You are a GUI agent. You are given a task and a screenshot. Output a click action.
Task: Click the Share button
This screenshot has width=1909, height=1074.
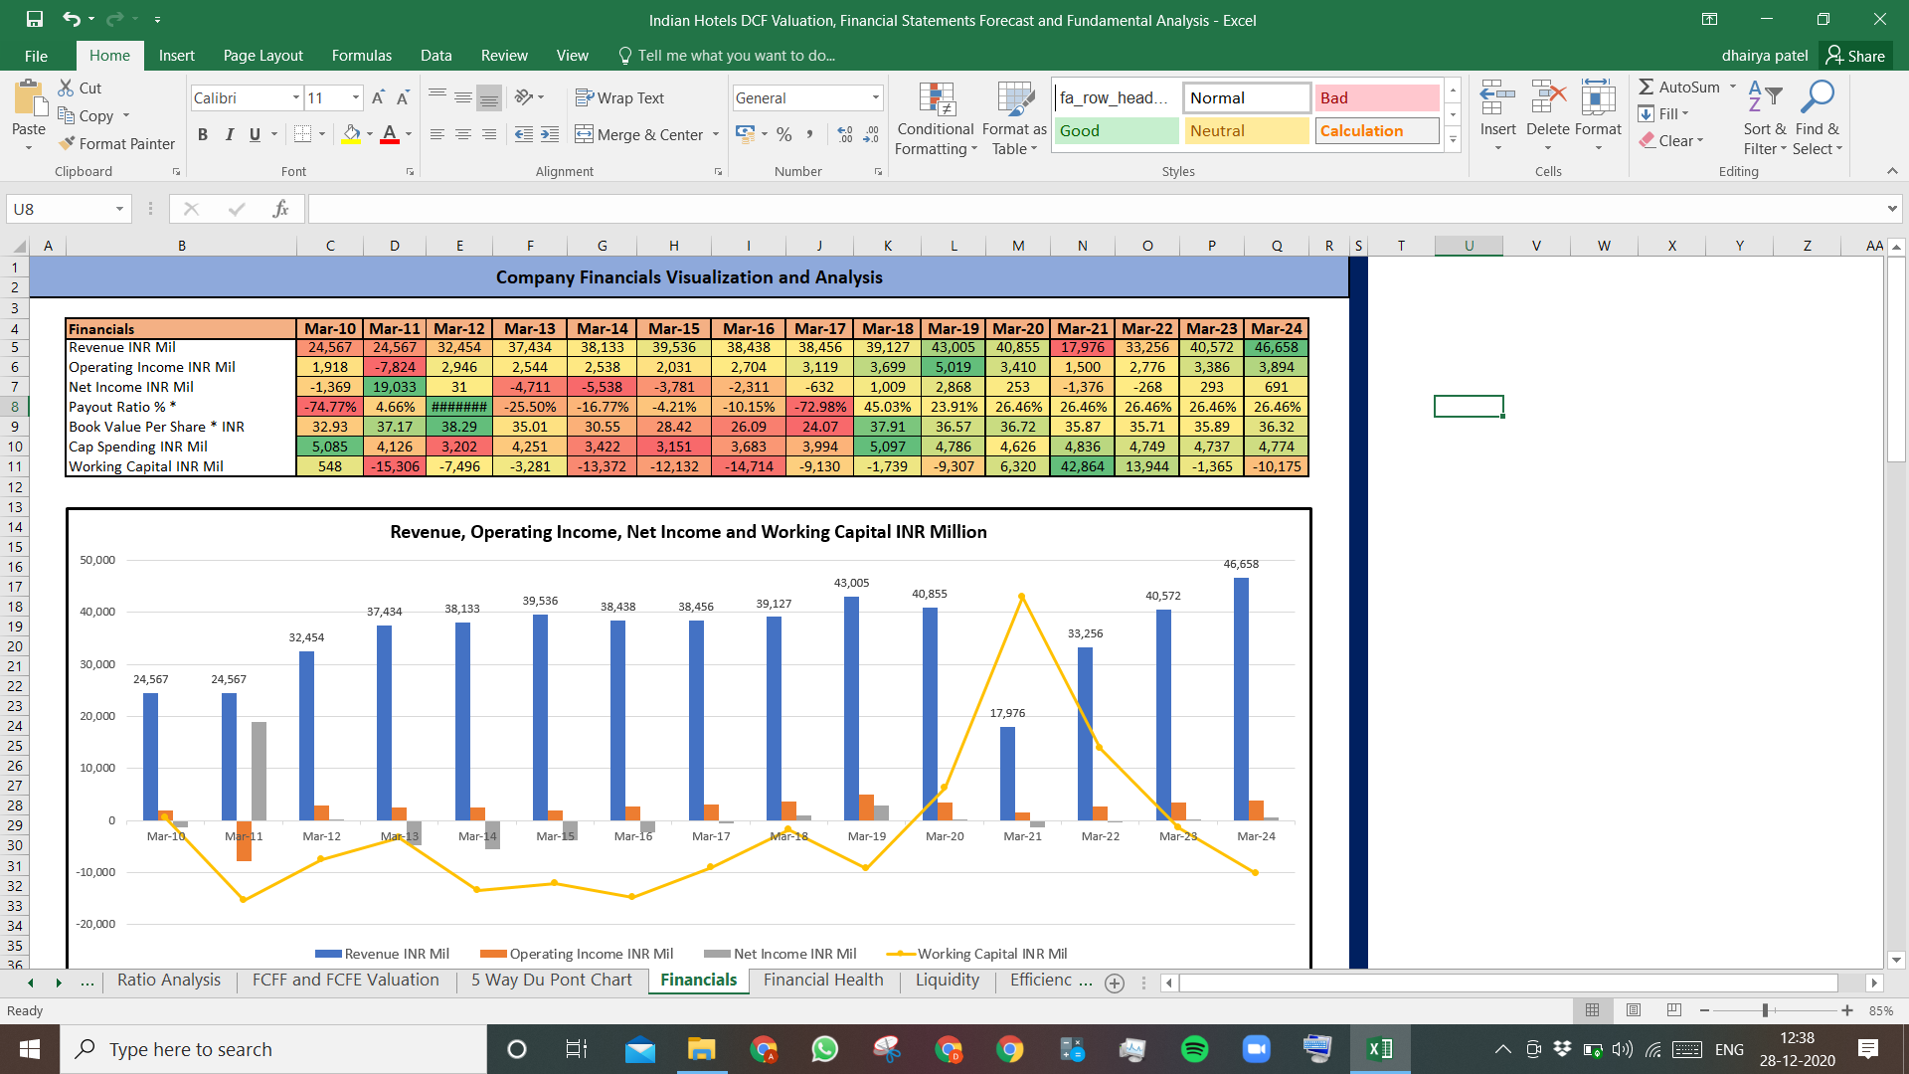point(1855,56)
